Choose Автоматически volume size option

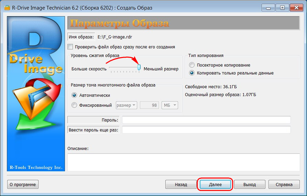point(74,95)
